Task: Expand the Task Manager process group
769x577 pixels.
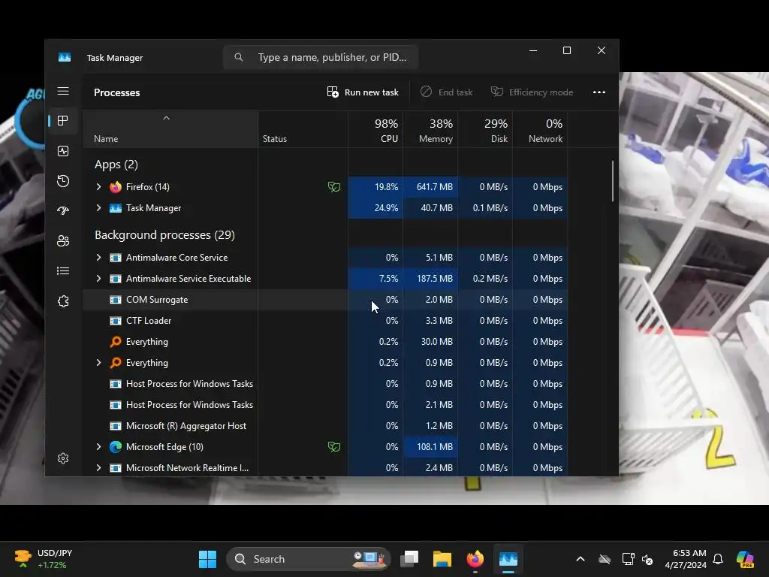Action: click(x=98, y=208)
